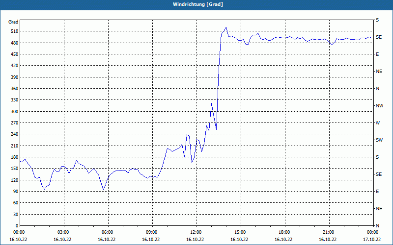The width and height of the screenshot is (393, 245).
Task: Select the W compass label
Action: pos(378,123)
